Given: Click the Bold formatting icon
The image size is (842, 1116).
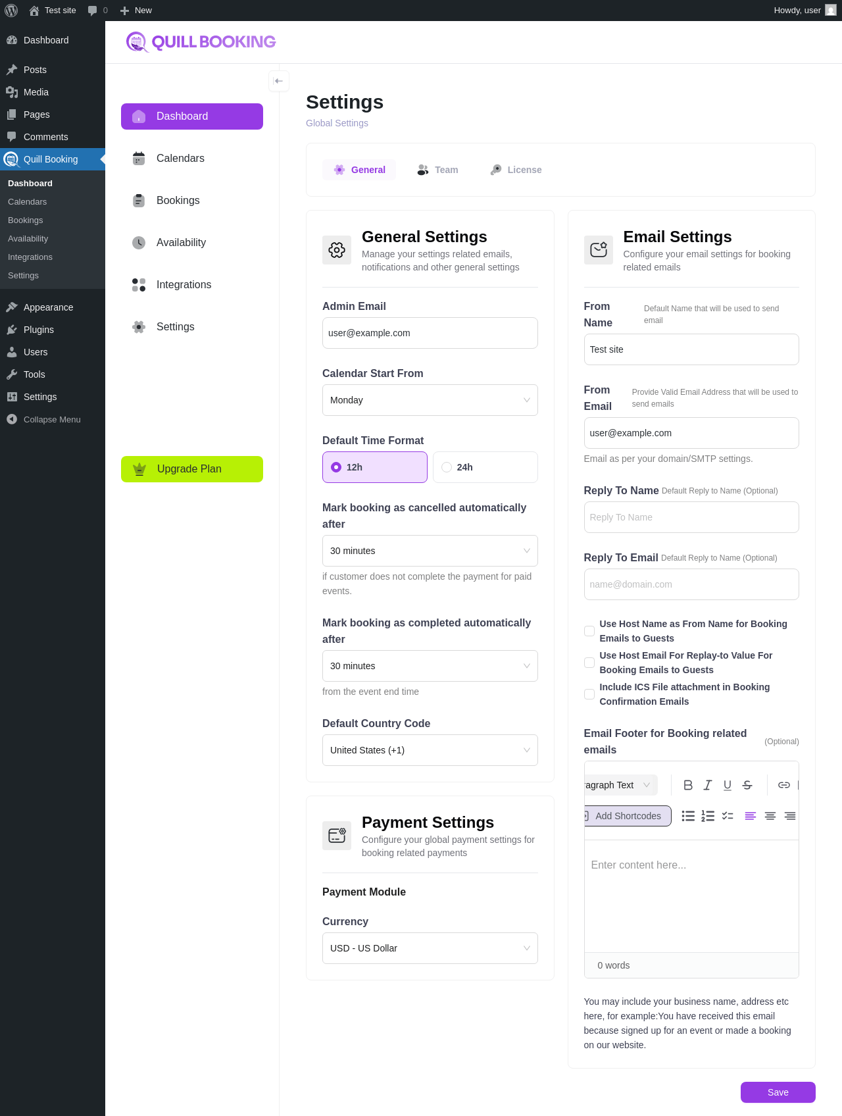Looking at the screenshot, I should [688, 785].
